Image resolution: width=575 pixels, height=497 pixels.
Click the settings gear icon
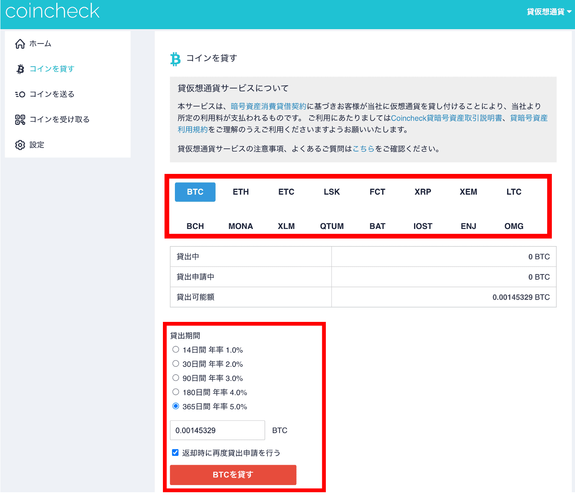pyautogui.click(x=20, y=145)
